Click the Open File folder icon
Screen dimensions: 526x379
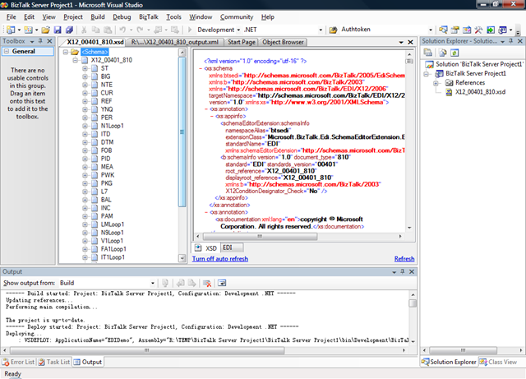(46, 30)
